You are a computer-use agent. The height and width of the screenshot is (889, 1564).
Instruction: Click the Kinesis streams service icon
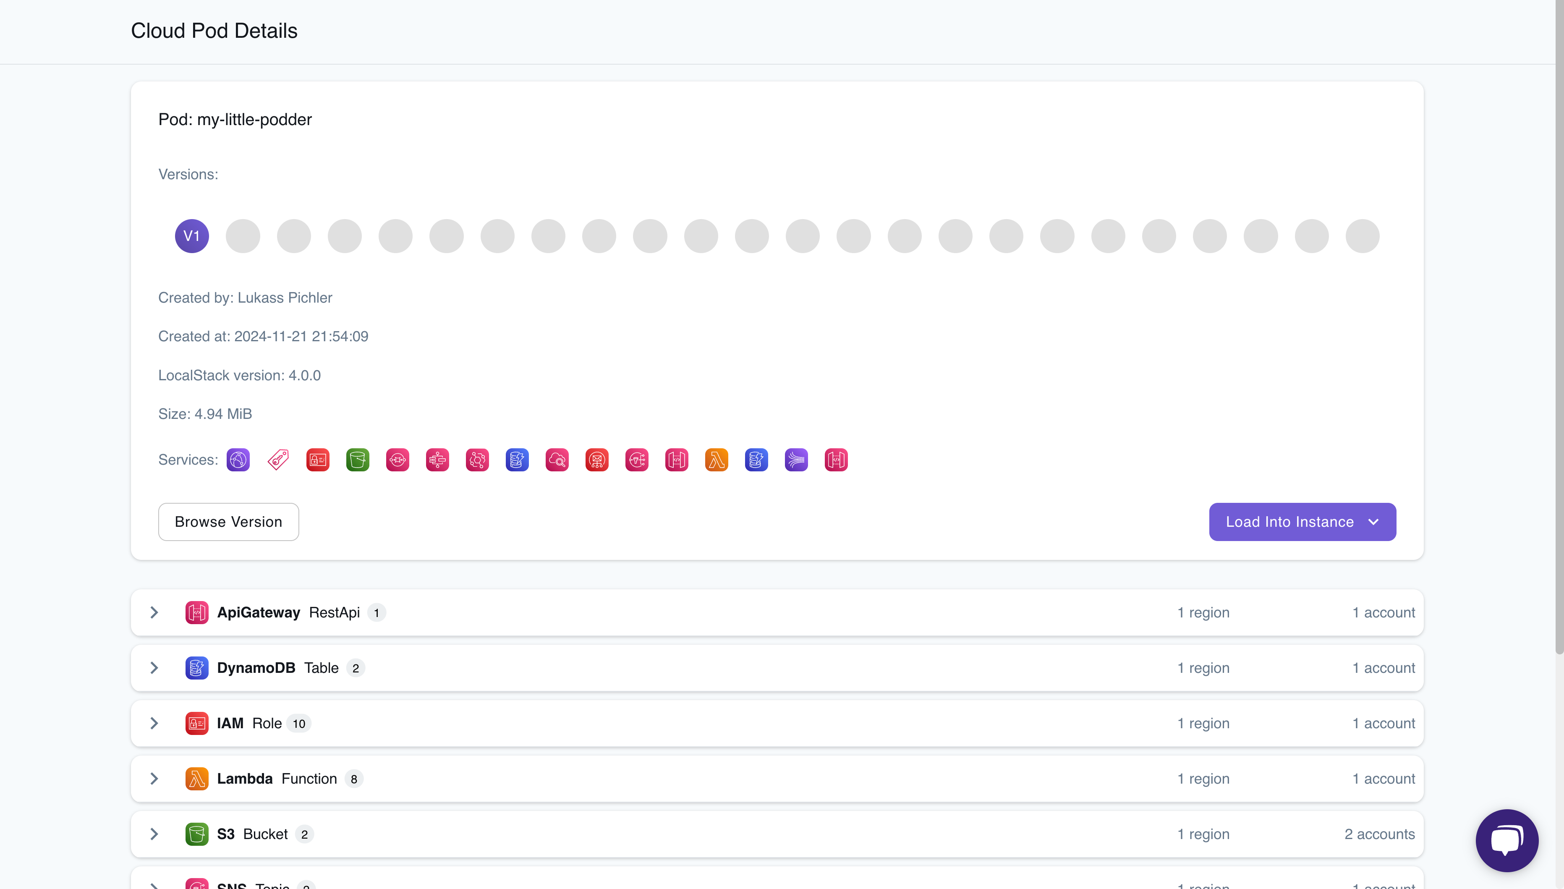[796, 460]
